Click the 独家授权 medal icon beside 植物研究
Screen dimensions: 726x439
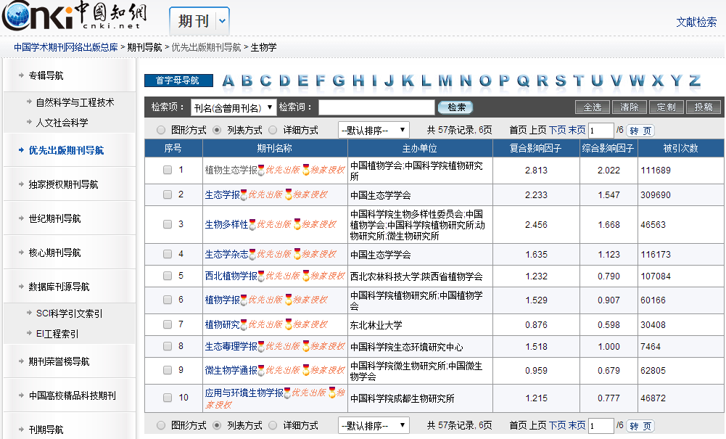point(289,325)
